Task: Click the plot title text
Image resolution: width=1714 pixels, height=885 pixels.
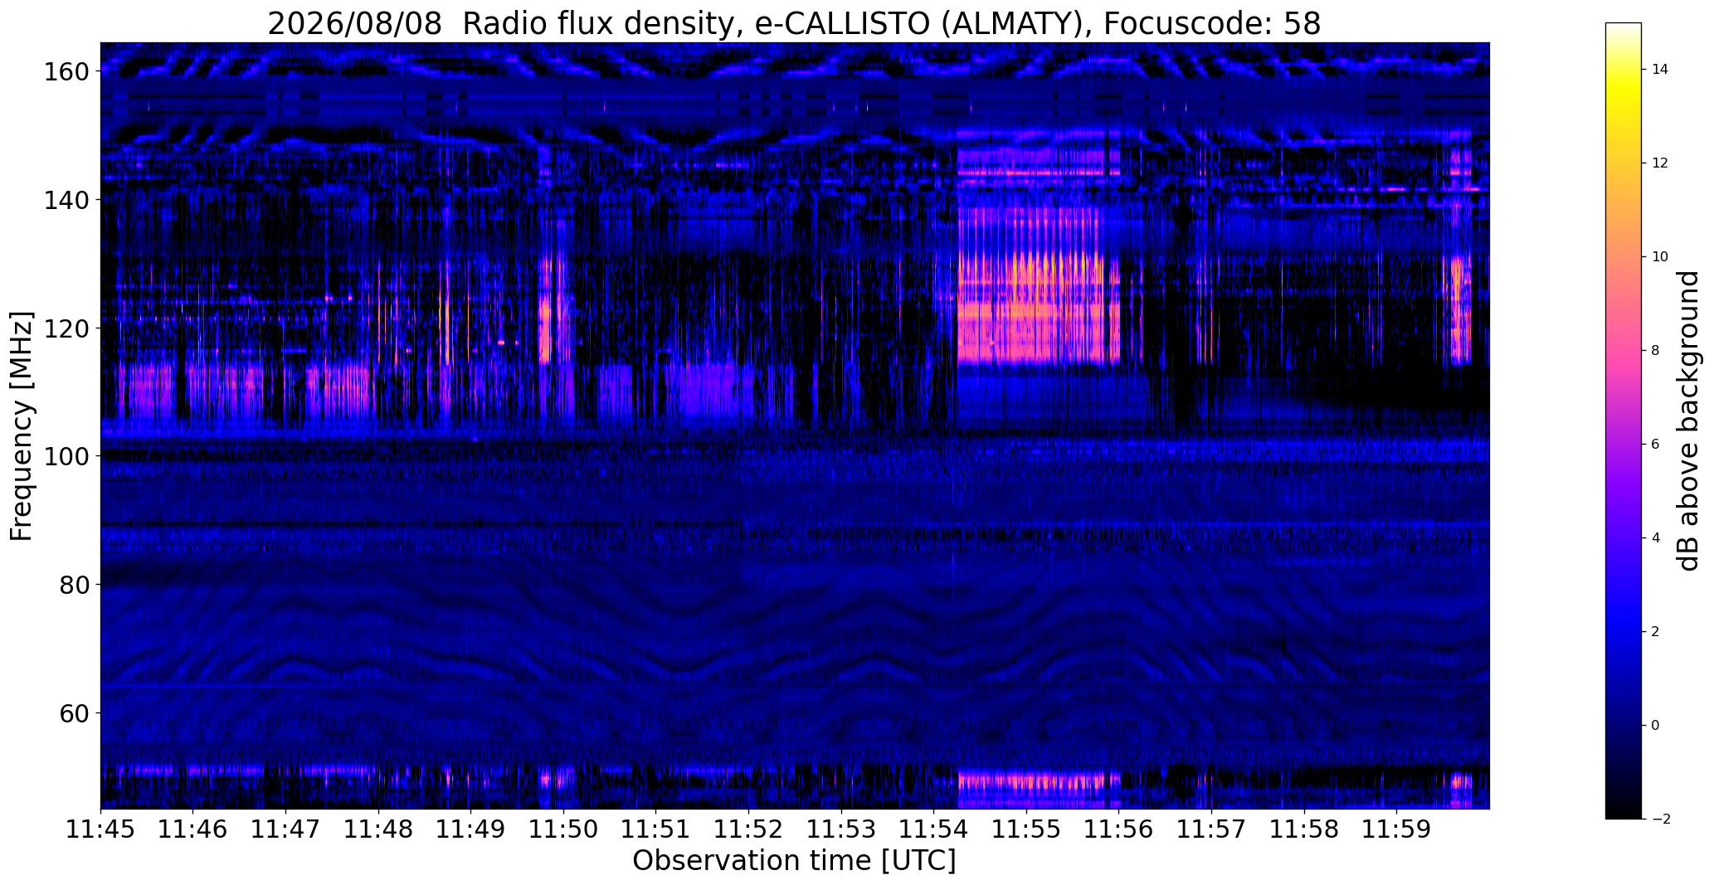Action: (794, 23)
